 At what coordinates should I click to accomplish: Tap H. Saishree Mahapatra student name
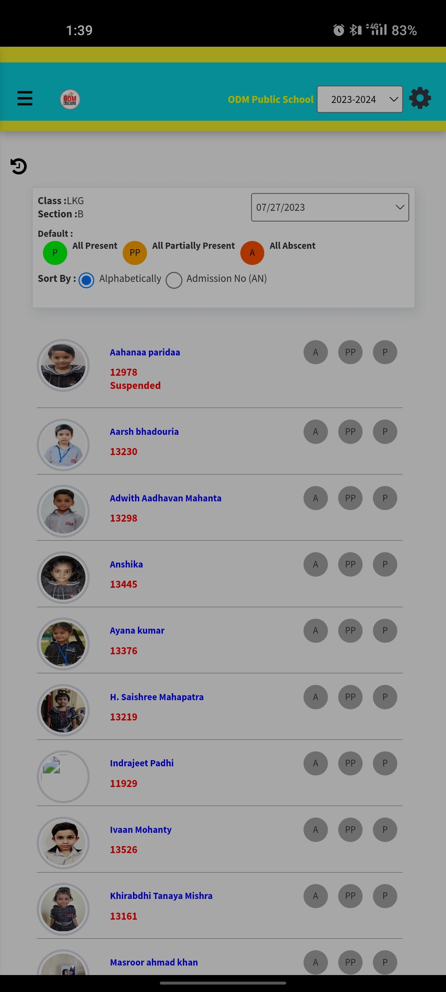pyautogui.click(x=157, y=697)
